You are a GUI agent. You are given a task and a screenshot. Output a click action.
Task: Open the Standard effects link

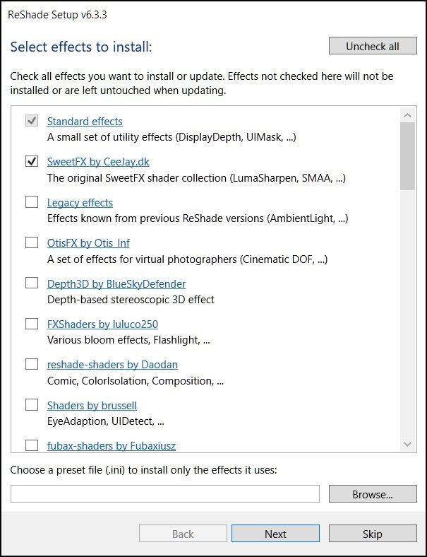click(85, 122)
